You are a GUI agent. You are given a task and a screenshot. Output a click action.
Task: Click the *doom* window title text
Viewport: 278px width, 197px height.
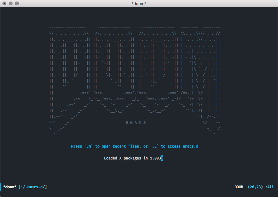pos(139,3)
